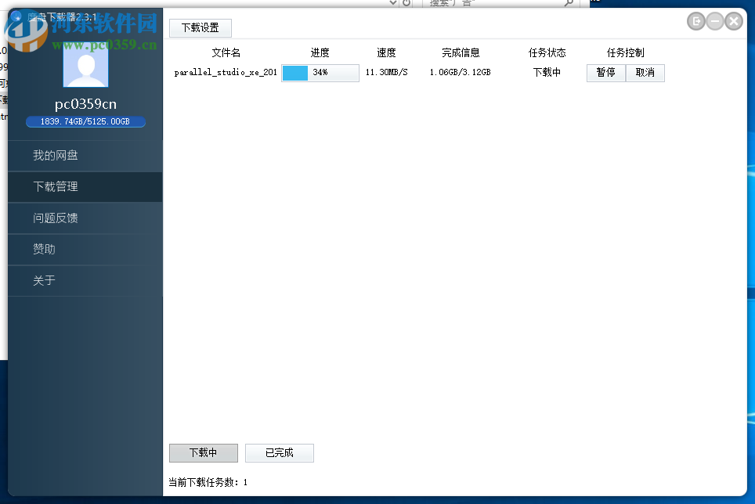This screenshot has height=504, width=755.
Task: Click the refresh icon next to background address bar
Action: [x=406, y=3]
